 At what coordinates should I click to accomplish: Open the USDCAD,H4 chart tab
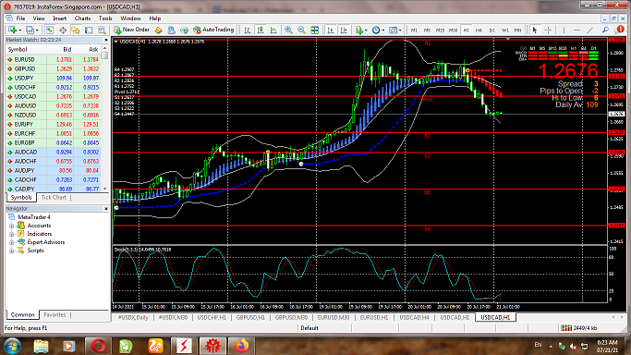pyautogui.click(x=414, y=318)
